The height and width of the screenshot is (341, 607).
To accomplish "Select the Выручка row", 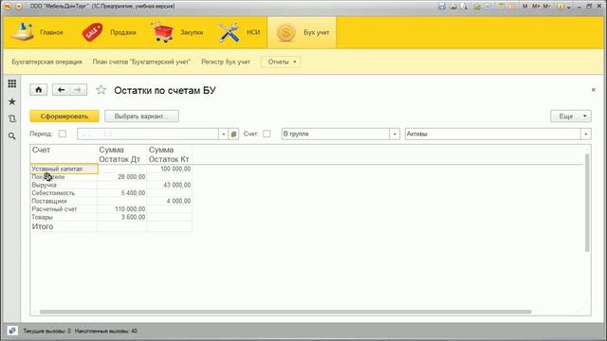I will pos(64,186).
